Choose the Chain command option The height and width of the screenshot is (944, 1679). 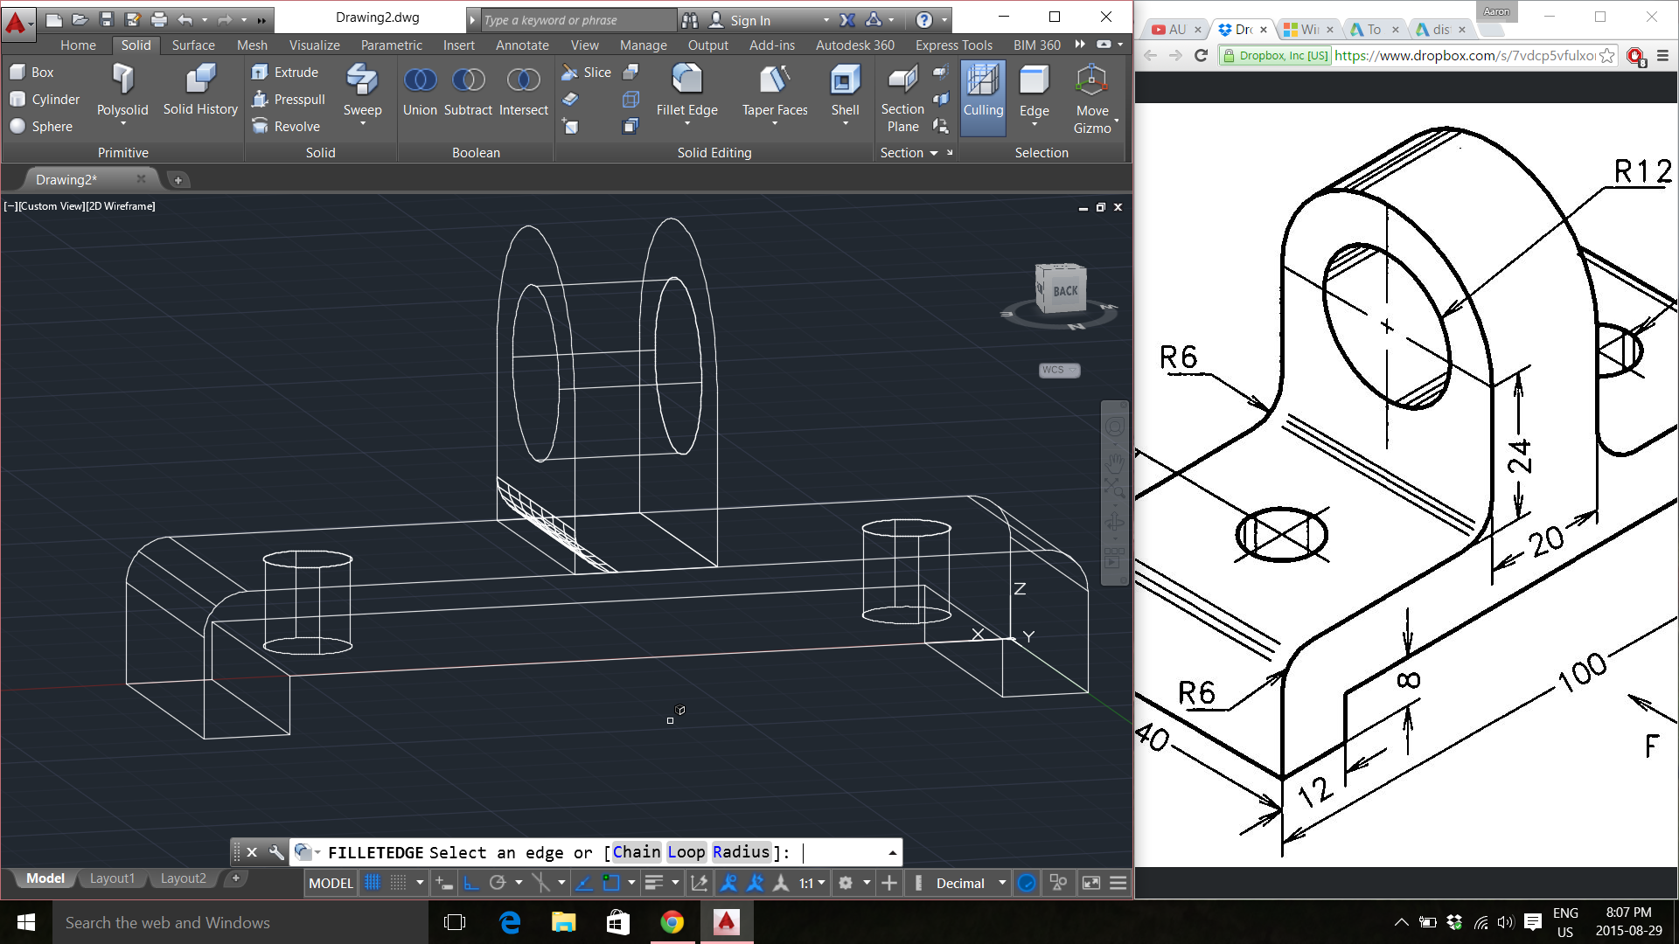[x=636, y=852]
